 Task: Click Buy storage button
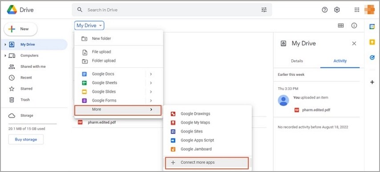[26, 139]
